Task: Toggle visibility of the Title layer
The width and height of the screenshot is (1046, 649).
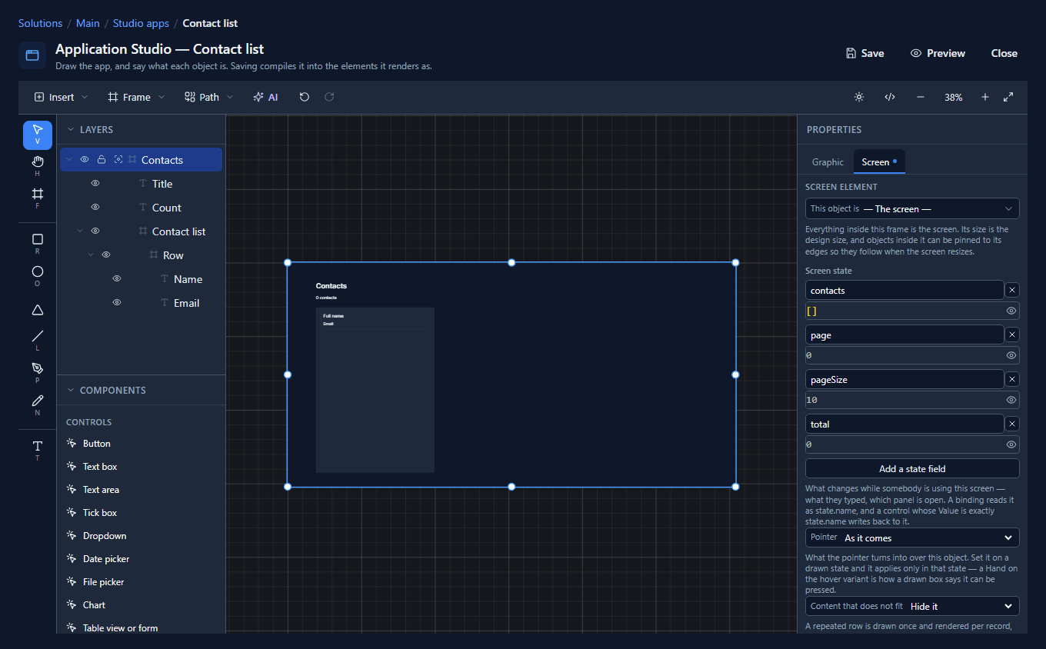Action: coord(95,184)
